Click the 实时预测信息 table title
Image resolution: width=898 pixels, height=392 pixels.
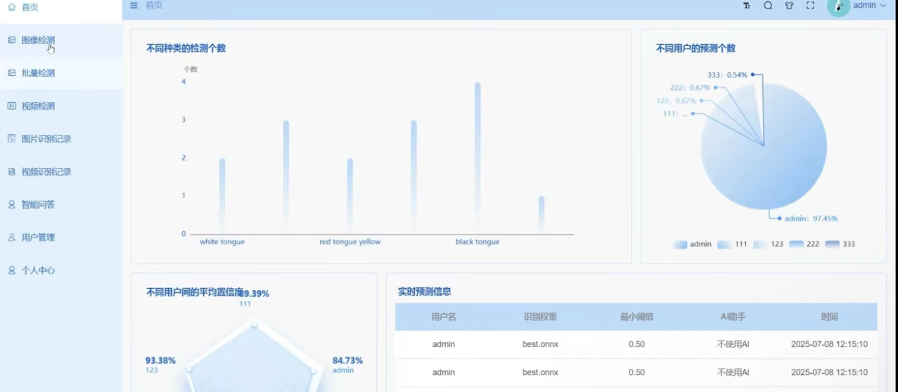pos(424,292)
